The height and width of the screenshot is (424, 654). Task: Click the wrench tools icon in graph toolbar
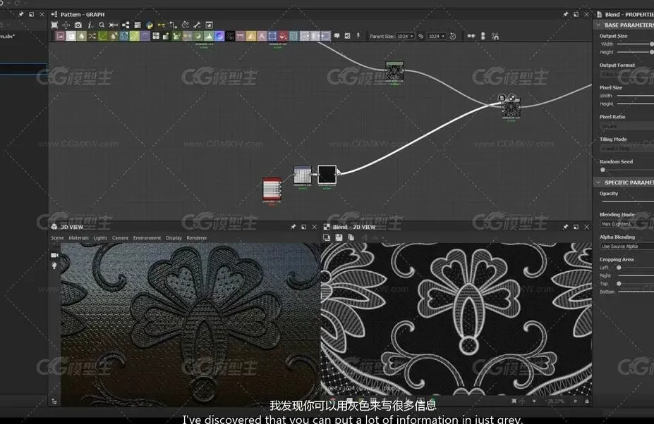click(197, 25)
